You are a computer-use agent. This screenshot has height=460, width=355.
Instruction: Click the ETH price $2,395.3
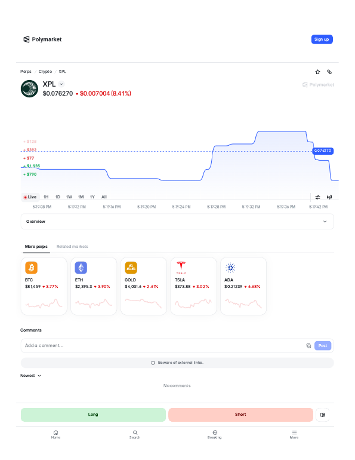point(84,287)
